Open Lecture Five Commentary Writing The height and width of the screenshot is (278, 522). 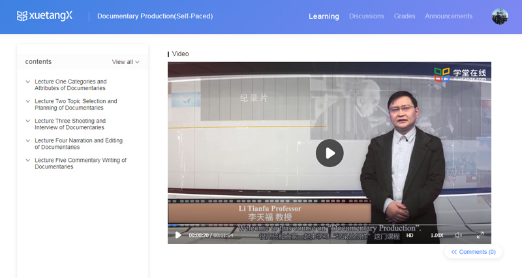pyautogui.click(x=80, y=163)
